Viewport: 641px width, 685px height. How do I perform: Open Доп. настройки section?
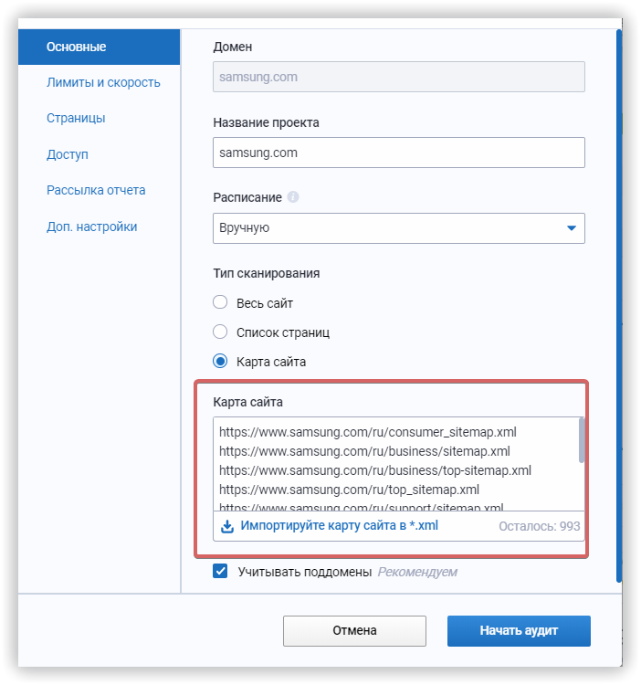click(x=91, y=227)
